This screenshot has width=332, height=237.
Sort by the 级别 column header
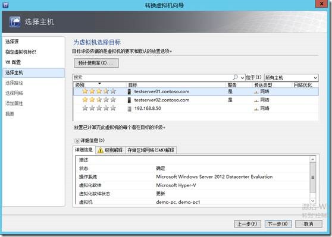coord(99,85)
